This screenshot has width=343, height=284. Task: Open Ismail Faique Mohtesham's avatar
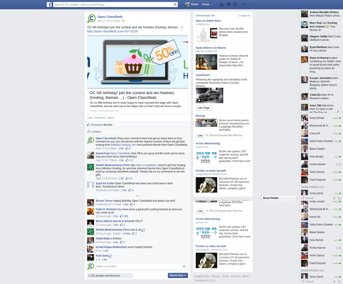[91, 249]
